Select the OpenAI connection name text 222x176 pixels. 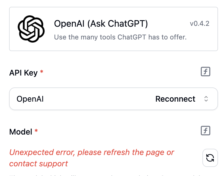(x=30, y=99)
